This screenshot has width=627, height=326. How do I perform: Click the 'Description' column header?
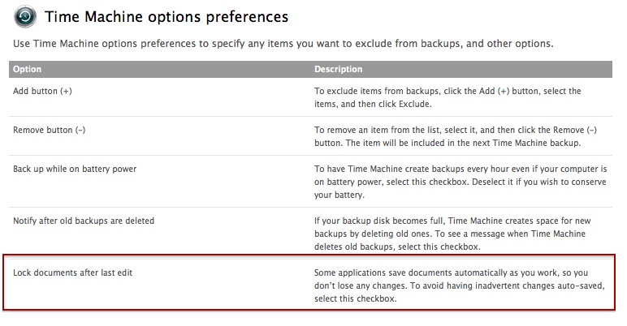coord(338,70)
